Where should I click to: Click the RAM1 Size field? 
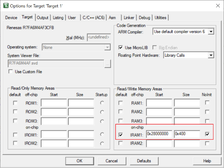pyautogui.click(x=187, y=103)
